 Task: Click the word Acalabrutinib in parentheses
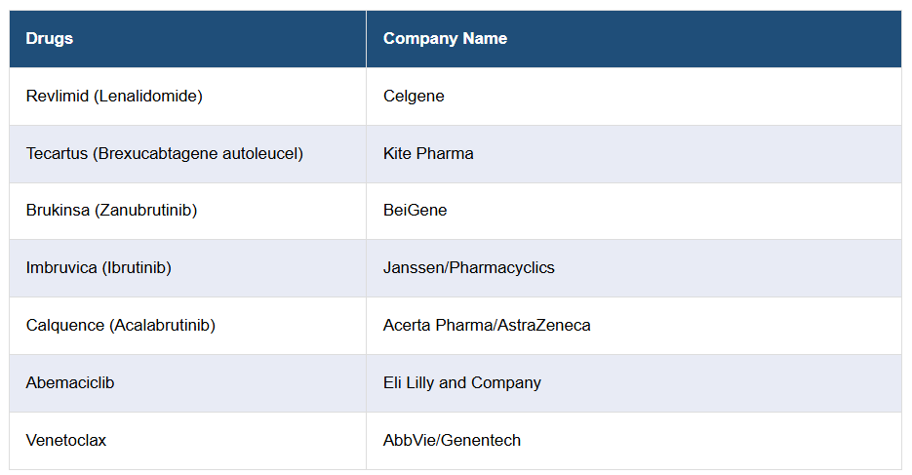tap(164, 326)
